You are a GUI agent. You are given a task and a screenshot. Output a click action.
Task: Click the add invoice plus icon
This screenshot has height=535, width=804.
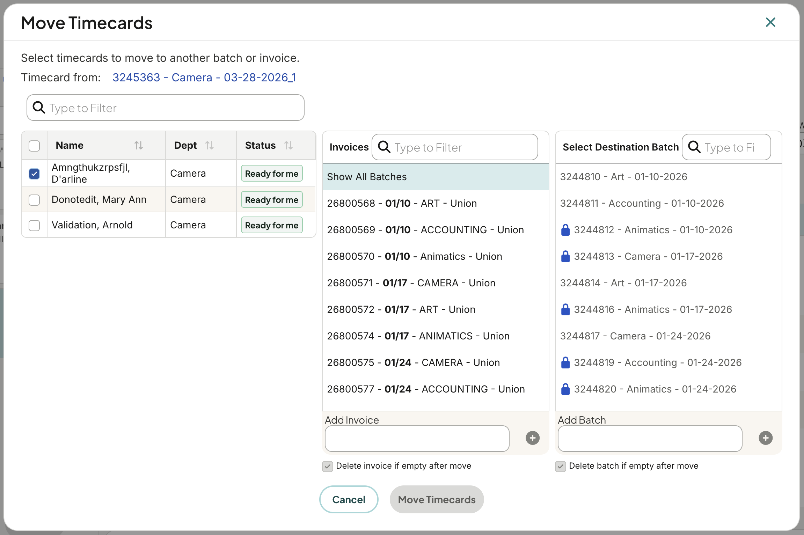coord(533,438)
